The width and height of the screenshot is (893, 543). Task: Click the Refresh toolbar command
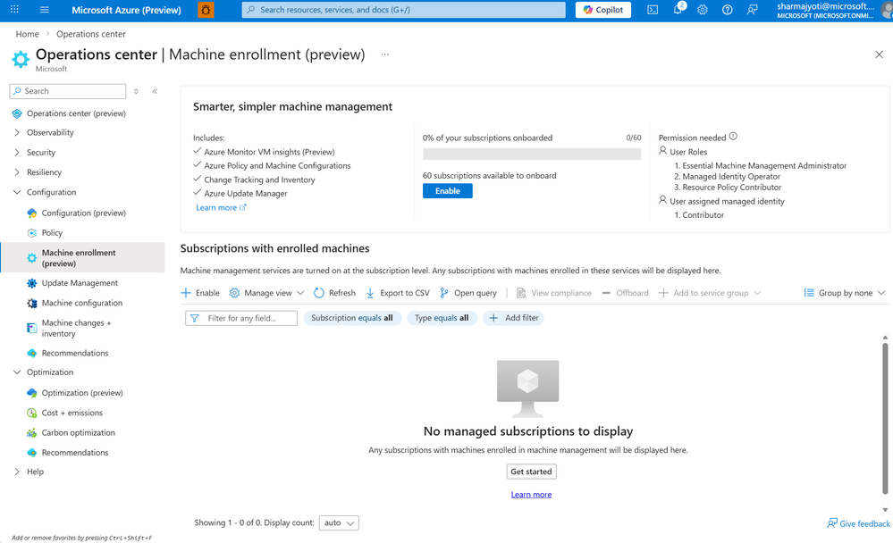pos(335,293)
